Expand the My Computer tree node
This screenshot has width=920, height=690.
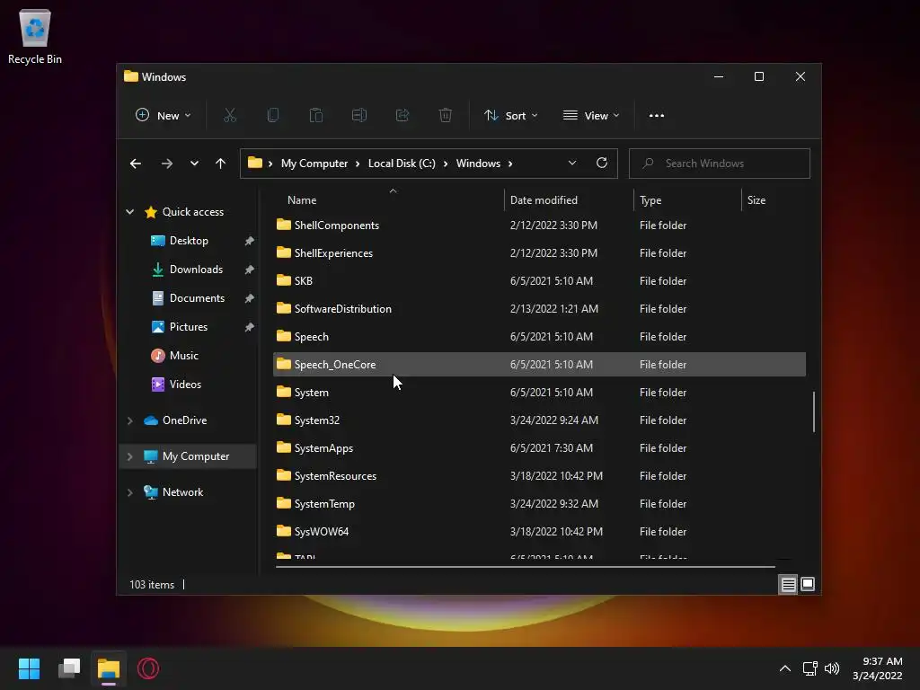129,456
